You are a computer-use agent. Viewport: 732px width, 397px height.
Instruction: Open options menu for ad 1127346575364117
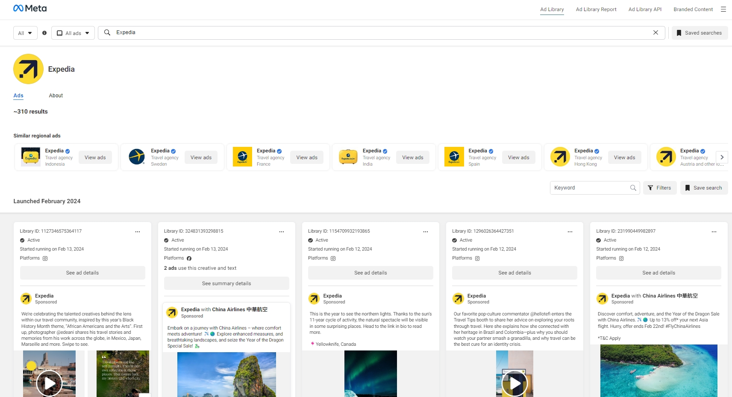click(138, 232)
